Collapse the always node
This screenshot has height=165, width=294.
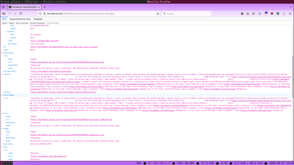[7, 32]
